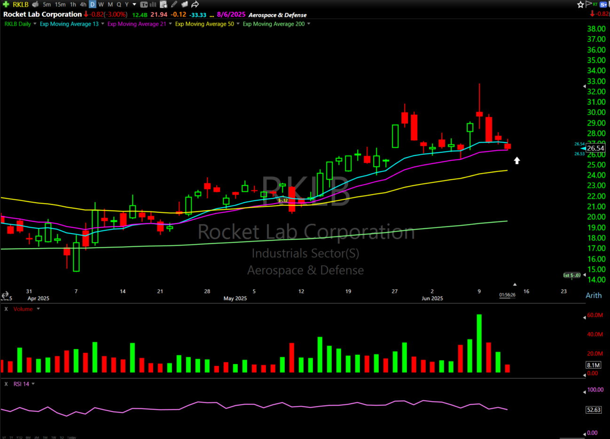The height and width of the screenshot is (439, 610).
Task: Click the share arrow icon
Action: 196,4
